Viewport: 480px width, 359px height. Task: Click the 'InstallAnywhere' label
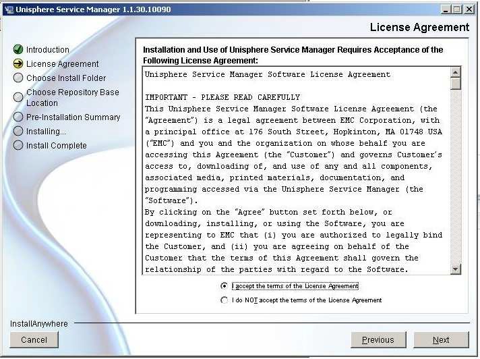coord(39,323)
